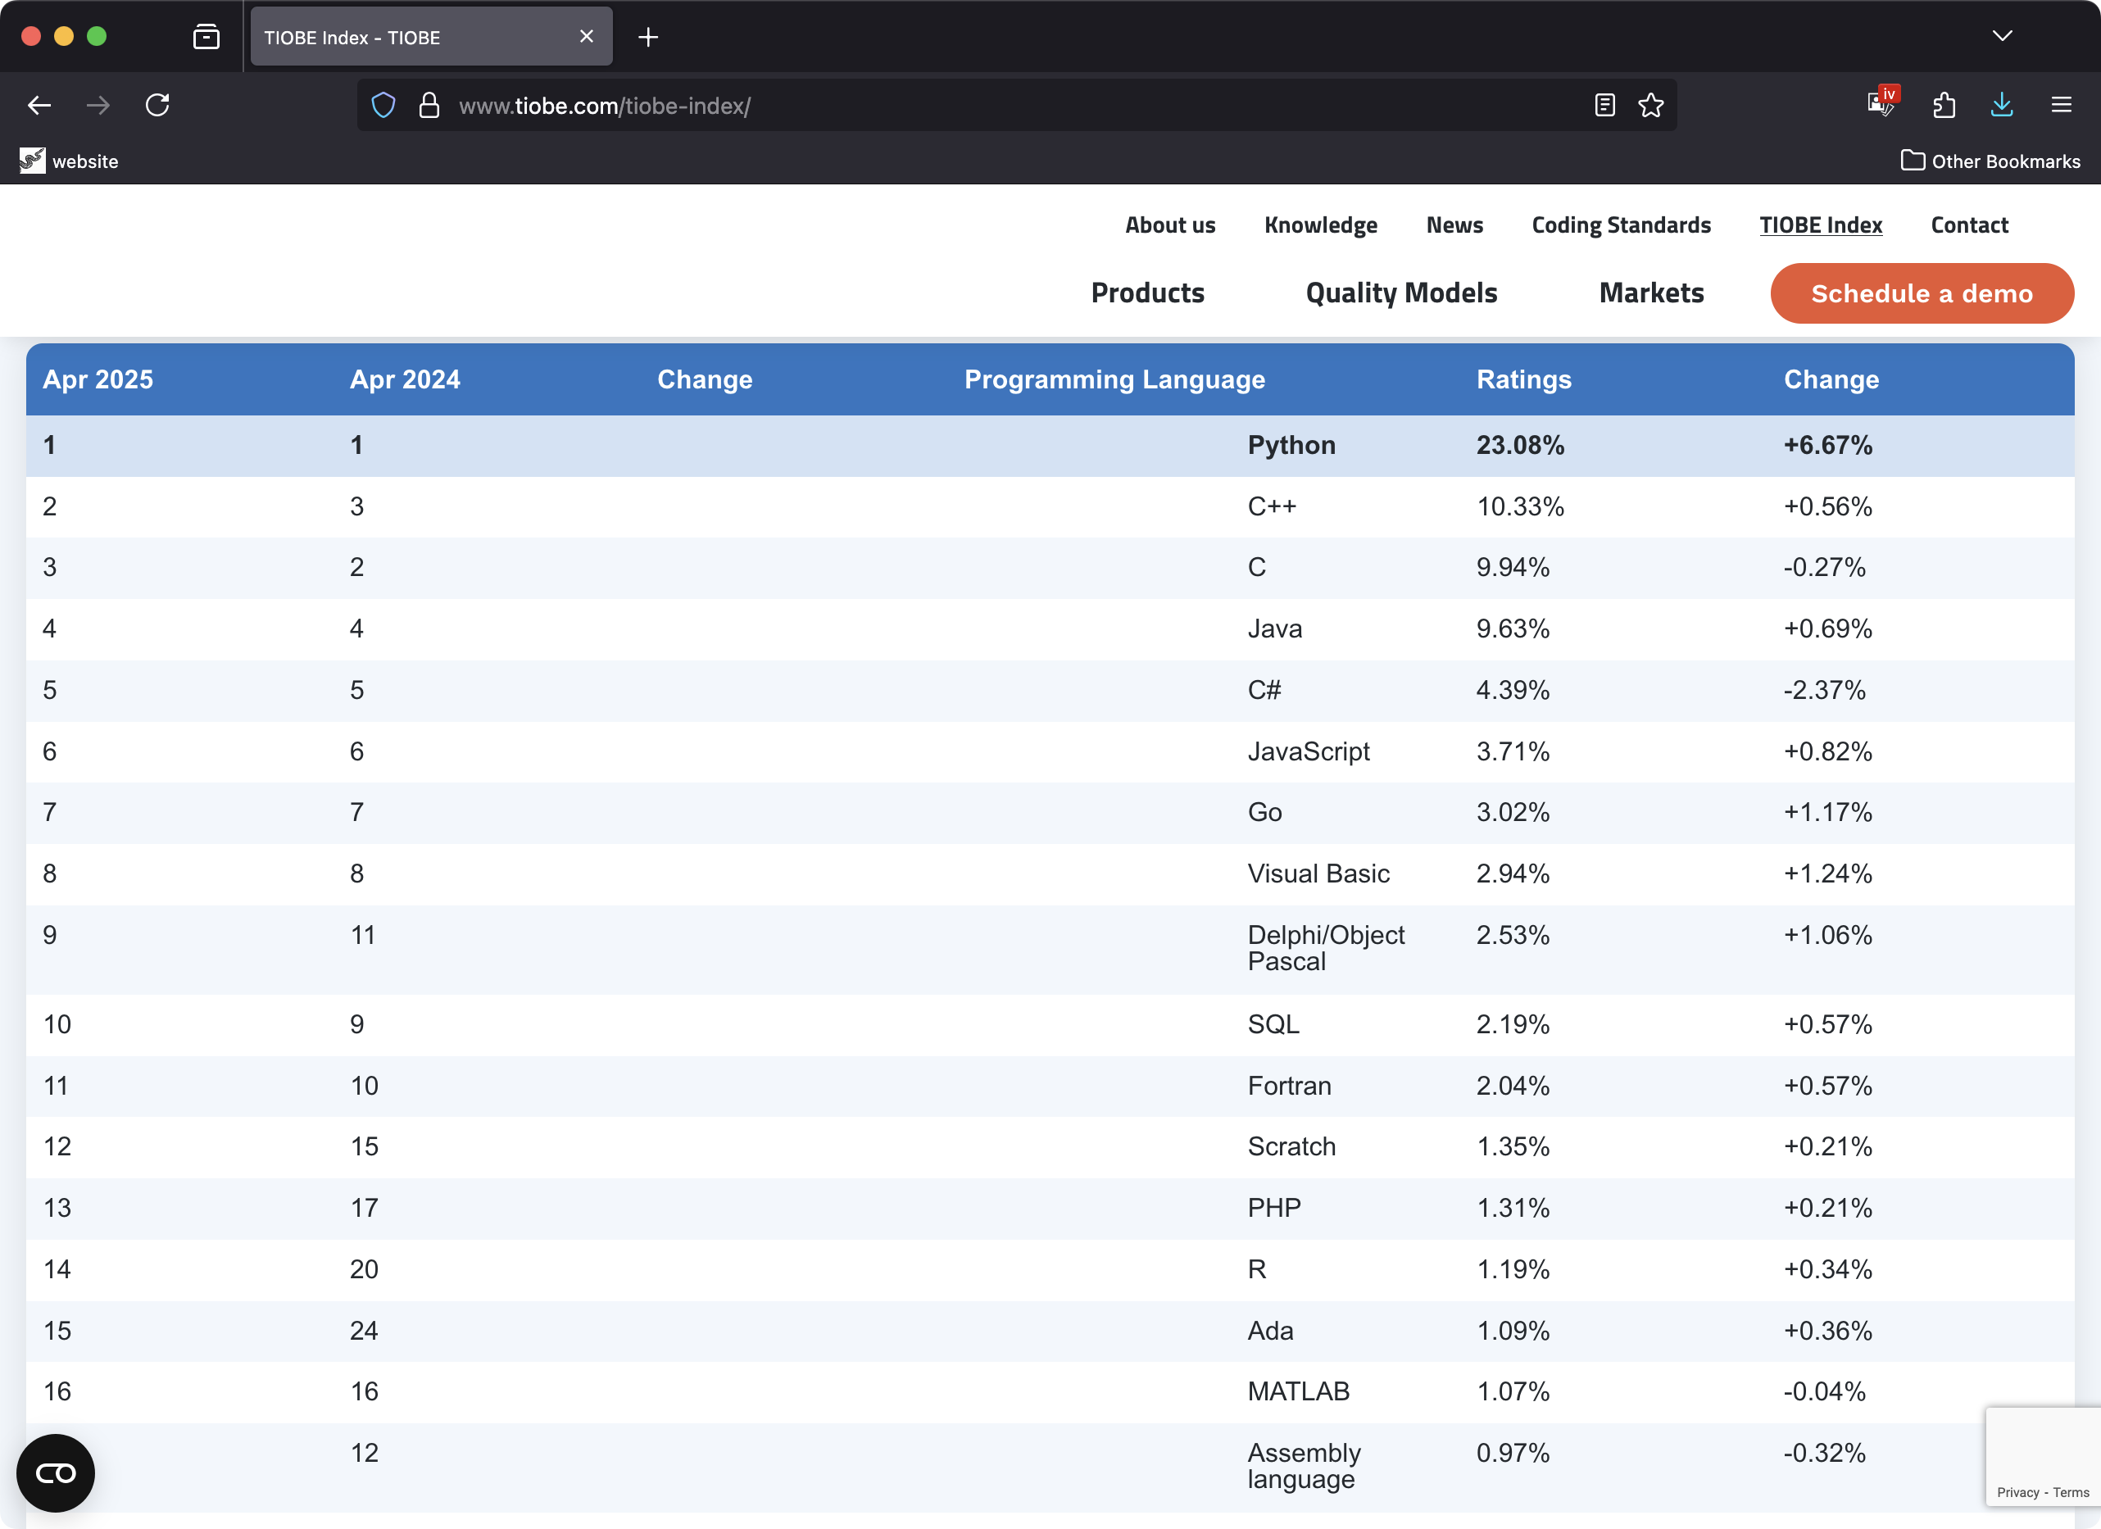Open a new tab with plus button

click(648, 37)
